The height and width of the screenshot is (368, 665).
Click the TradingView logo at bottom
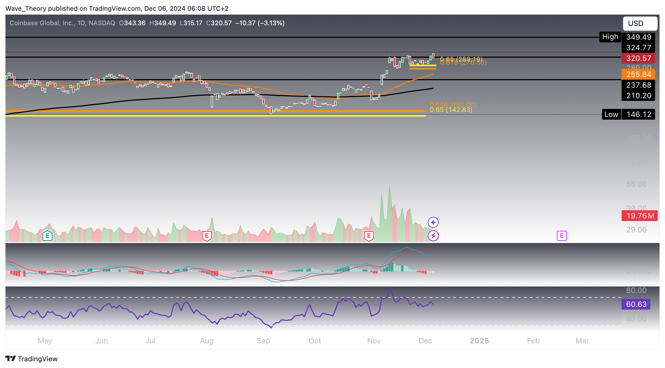coord(32,359)
